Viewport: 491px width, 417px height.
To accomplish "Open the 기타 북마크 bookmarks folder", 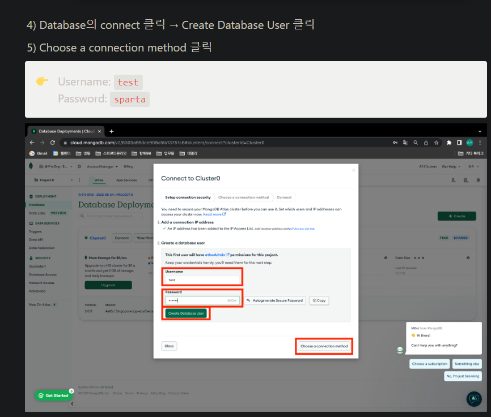I will click(471, 153).
